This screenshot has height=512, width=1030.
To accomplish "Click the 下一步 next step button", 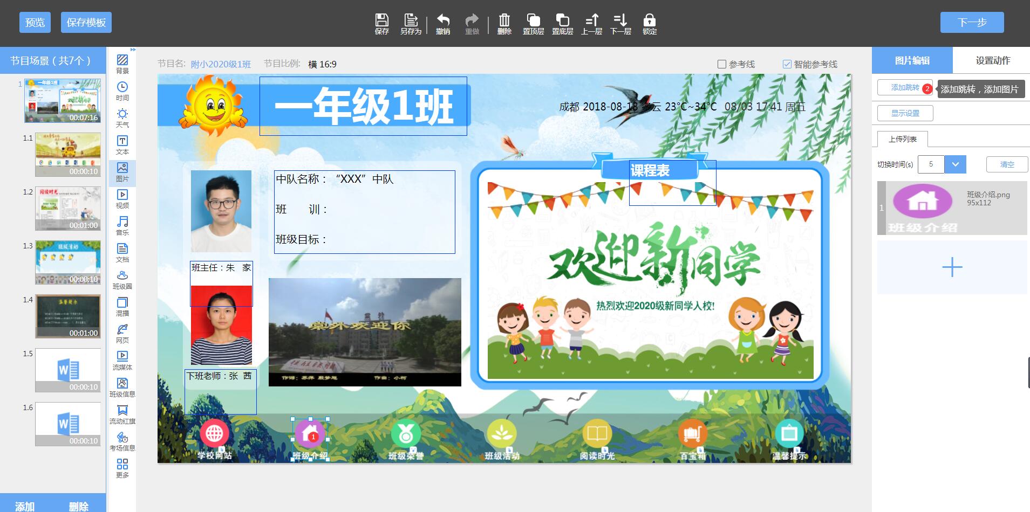I will pyautogui.click(x=972, y=23).
